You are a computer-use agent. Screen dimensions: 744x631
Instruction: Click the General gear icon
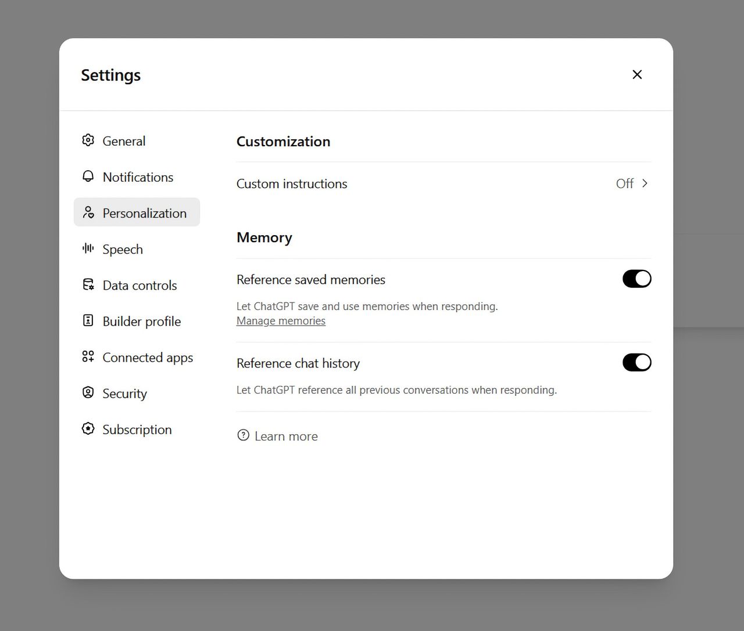[88, 140]
